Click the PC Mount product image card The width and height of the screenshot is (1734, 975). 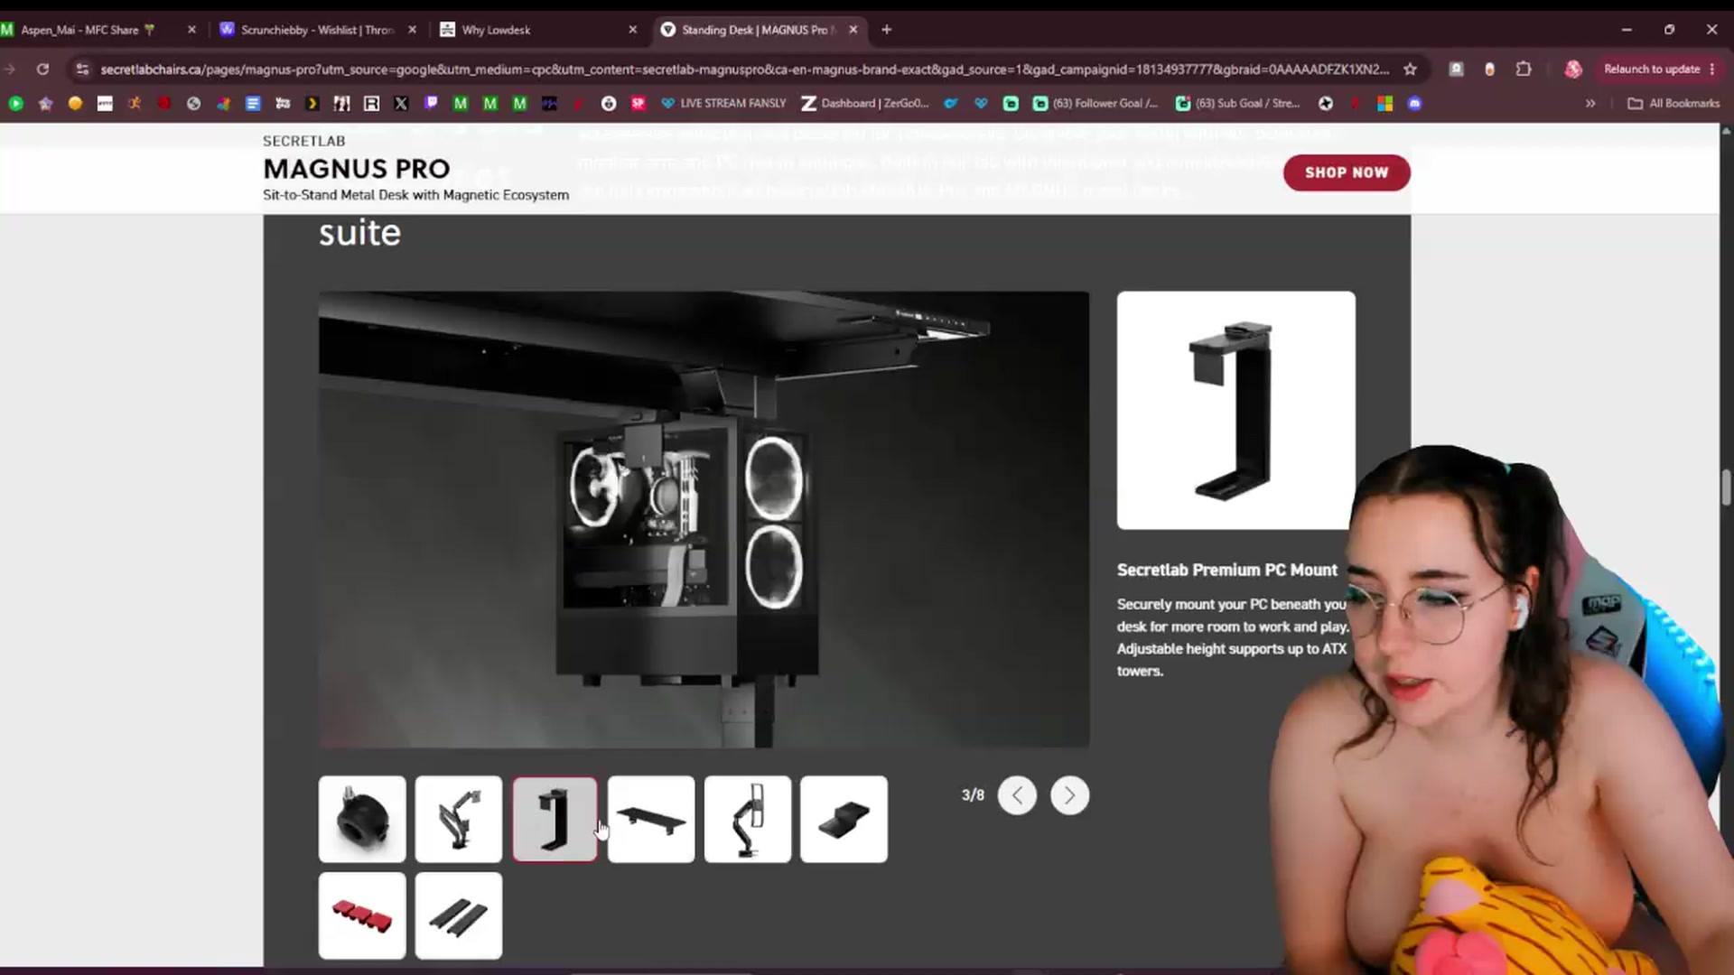(x=1235, y=410)
